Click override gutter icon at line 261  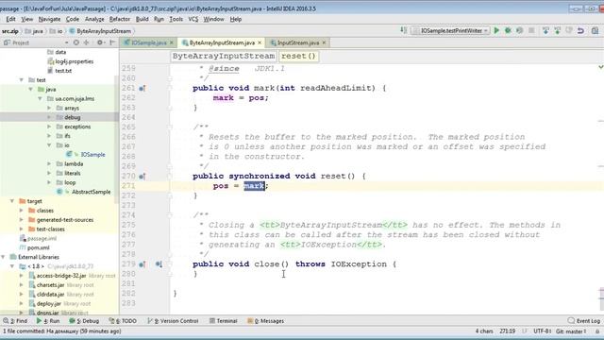(142, 89)
